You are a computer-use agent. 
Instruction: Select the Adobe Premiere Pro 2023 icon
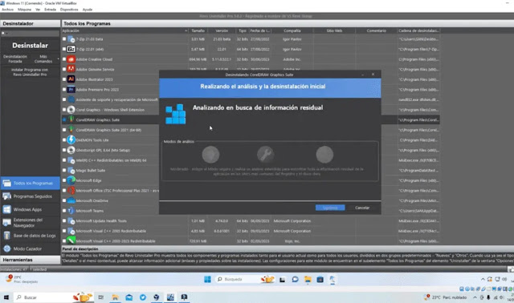[71, 89]
